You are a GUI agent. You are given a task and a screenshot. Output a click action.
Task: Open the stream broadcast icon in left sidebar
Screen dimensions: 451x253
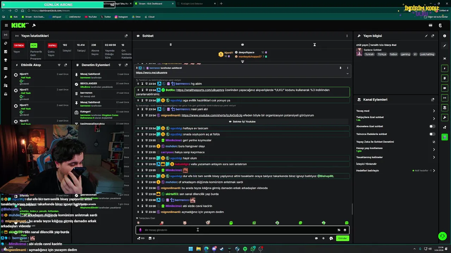pyautogui.click(x=5, y=35)
